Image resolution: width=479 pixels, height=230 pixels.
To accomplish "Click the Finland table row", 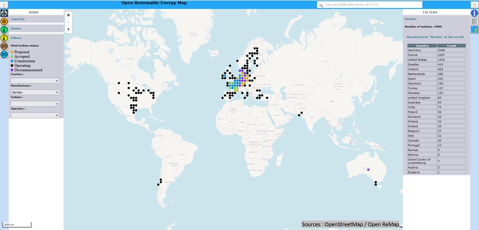I will point(436,122).
